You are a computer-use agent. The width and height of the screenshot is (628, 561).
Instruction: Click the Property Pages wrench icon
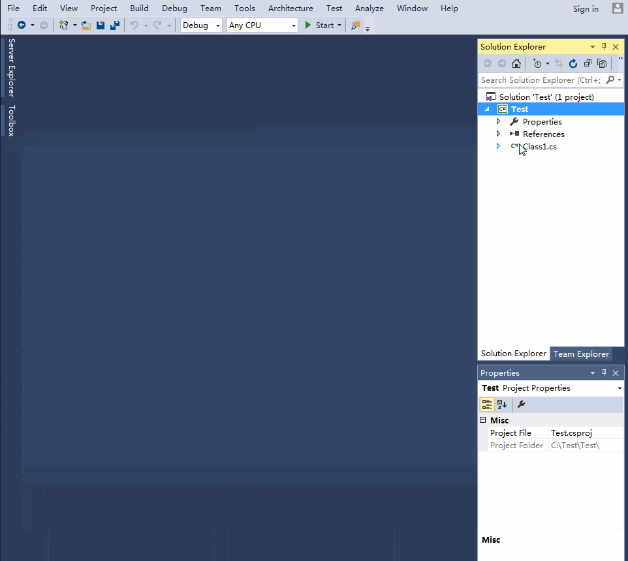pos(521,404)
